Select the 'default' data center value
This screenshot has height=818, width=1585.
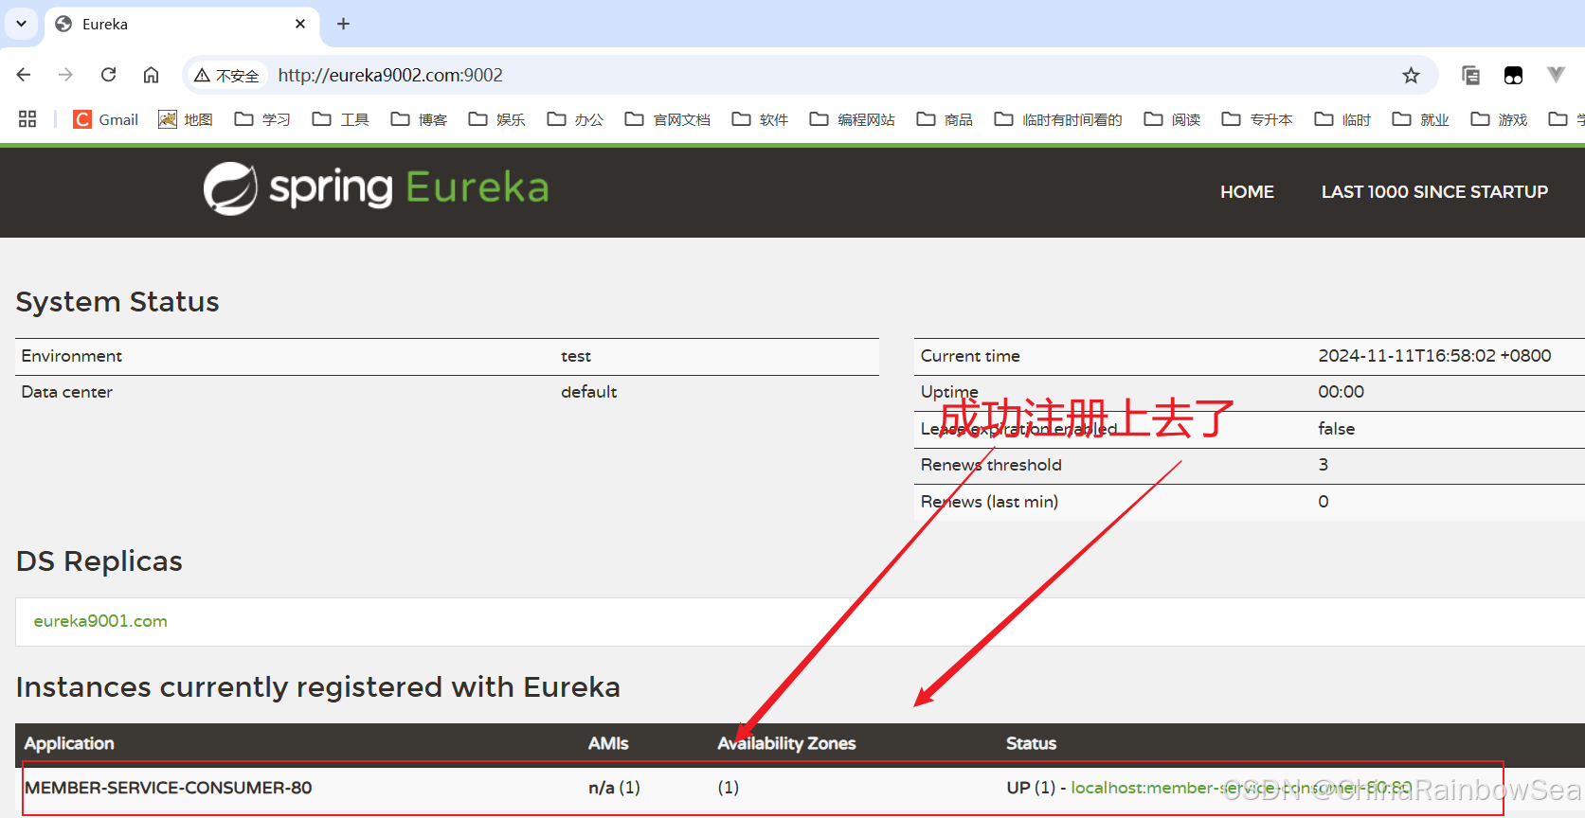coord(588,392)
